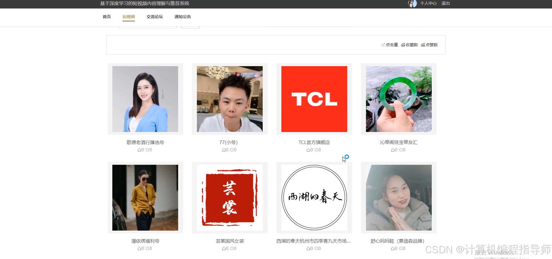552x259 pixels.
Task: Open the 通知公告 tab
Action: click(x=183, y=17)
